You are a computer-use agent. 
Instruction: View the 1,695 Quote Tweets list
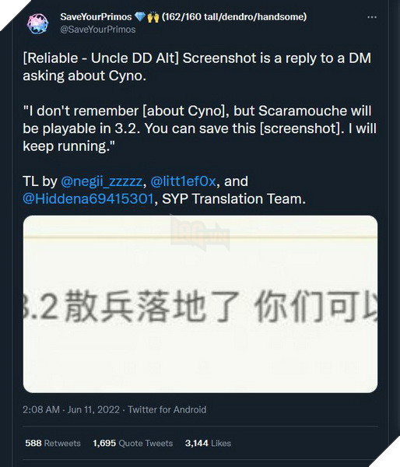[133, 443]
